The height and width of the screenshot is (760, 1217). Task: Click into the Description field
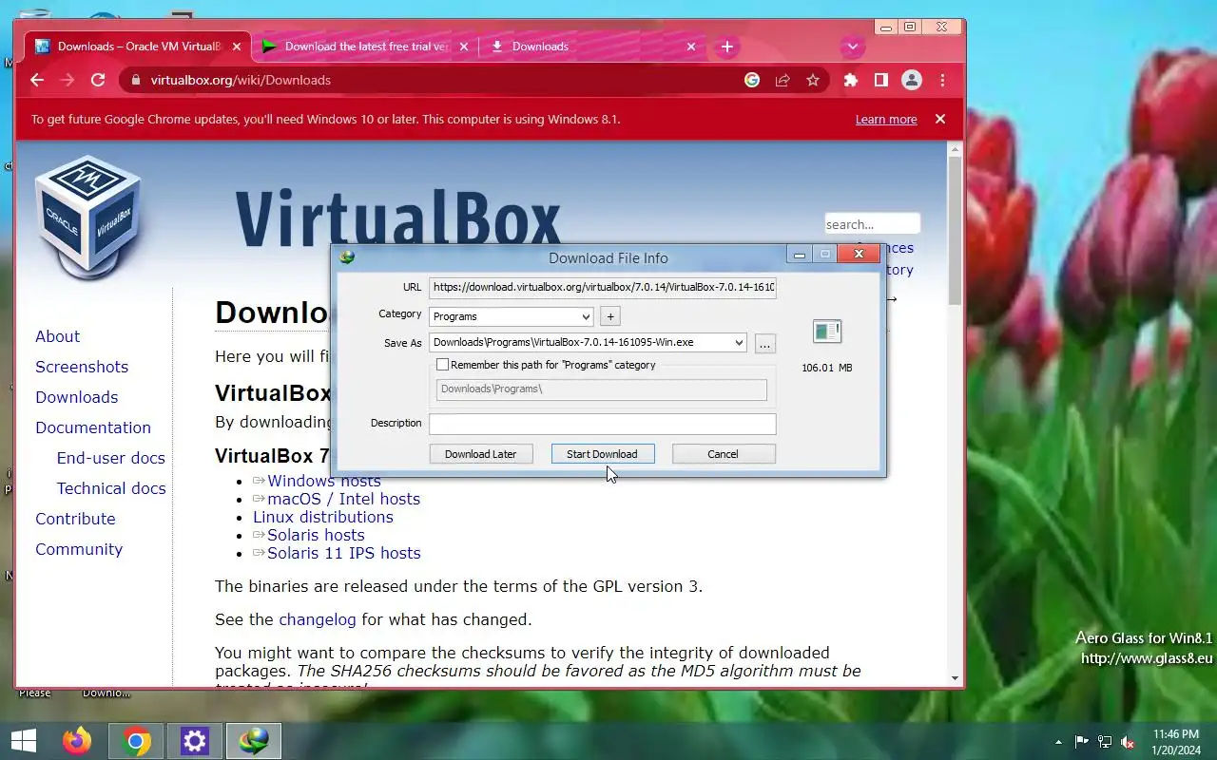602,424
